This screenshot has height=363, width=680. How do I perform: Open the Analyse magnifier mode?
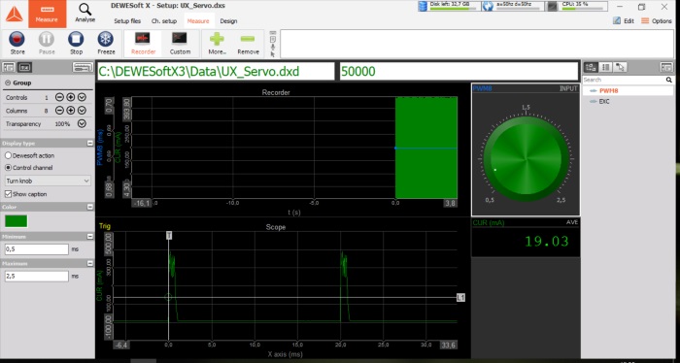85,10
